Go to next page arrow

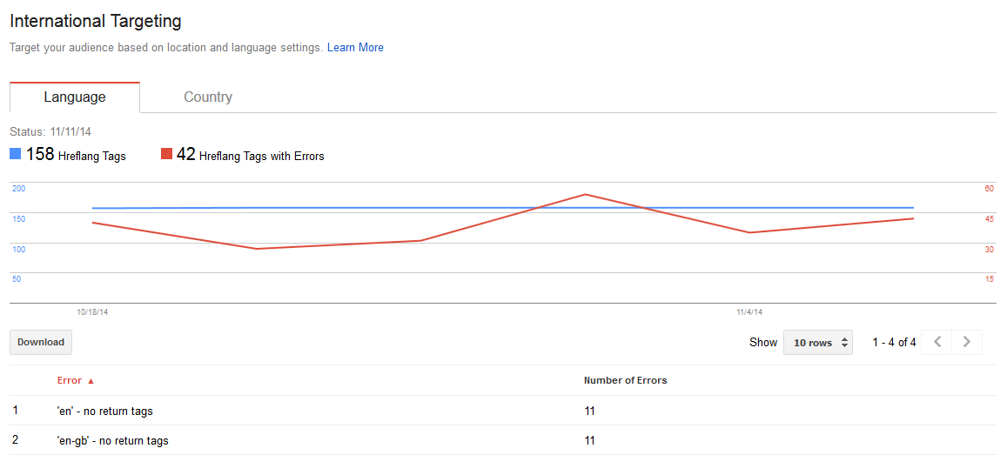(x=967, y=342)
